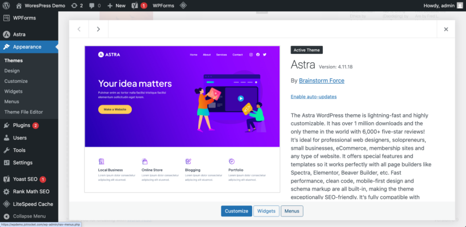This screenshot has width=466, height=227.
Task: Open the Customize submenu item in the sidebar
Action: click(x=16, y=81)
